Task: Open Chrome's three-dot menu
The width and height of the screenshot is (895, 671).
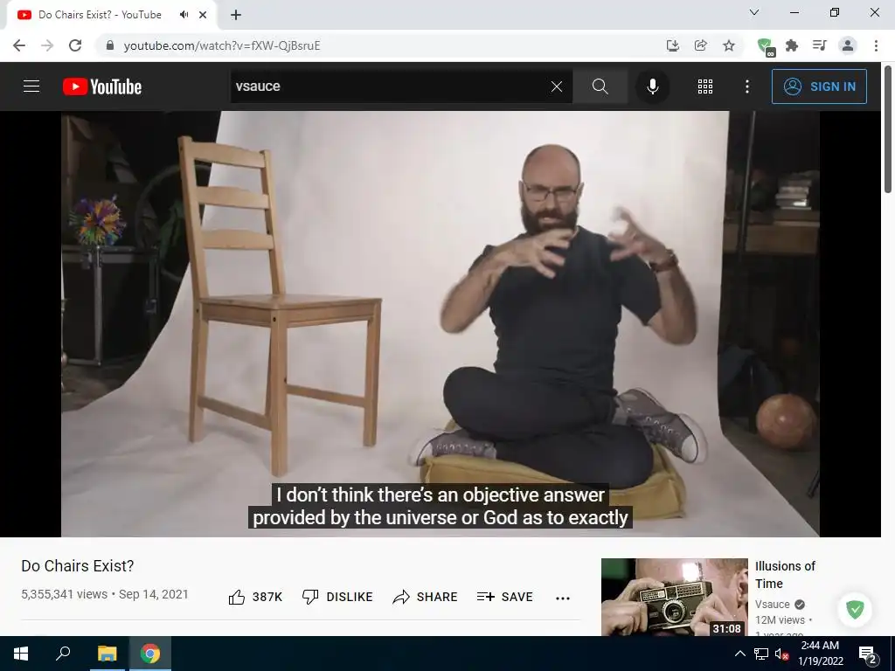Action: click(x=876, y=45)
